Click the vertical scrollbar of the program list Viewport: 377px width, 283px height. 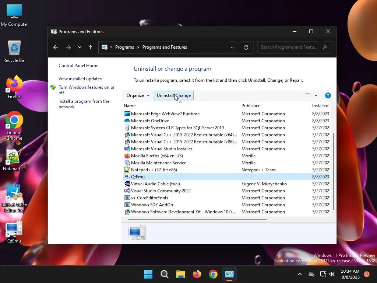(x=333, y=171)
